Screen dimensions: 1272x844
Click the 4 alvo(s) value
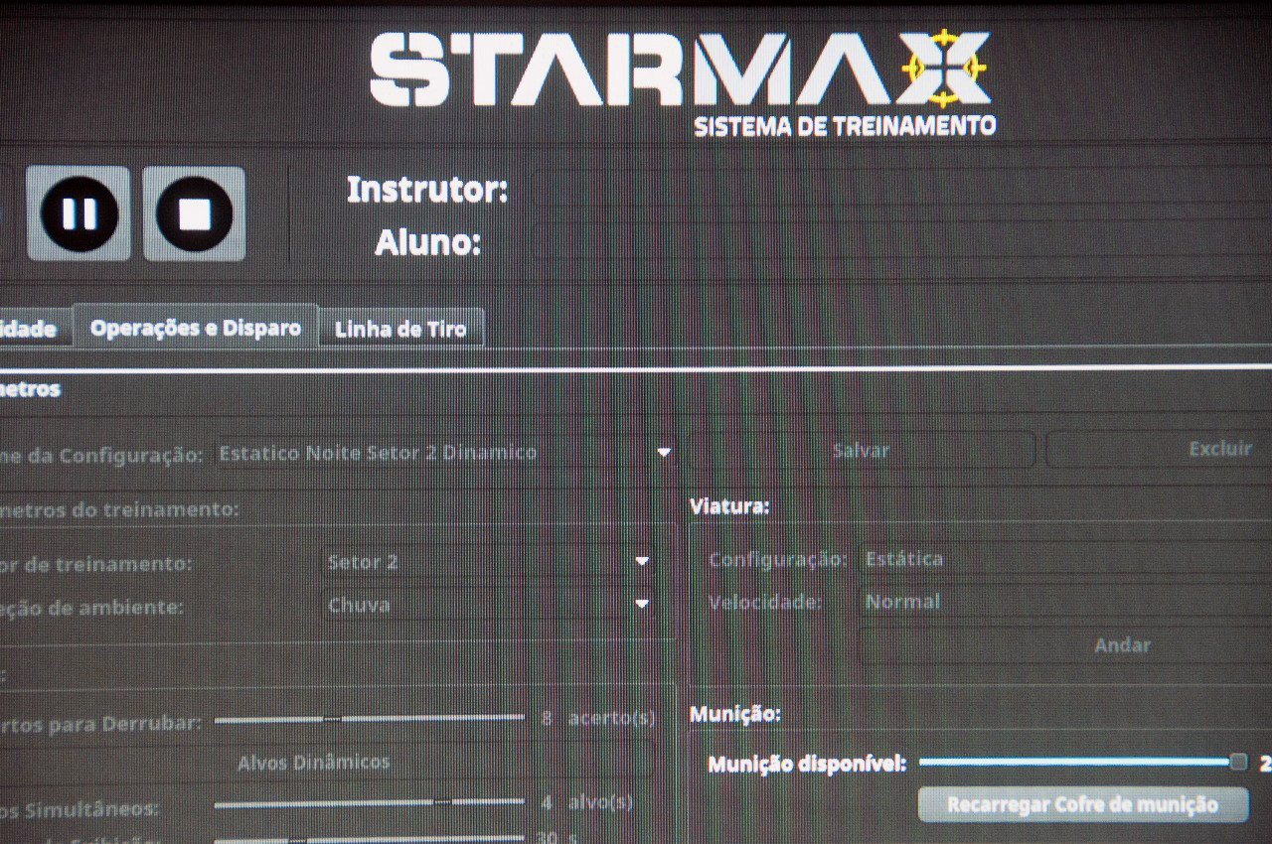pyautogui.click(x=586, y=802)
